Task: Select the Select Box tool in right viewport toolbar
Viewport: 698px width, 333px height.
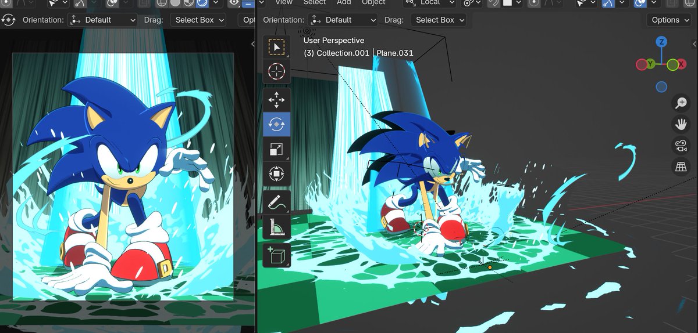Action: (276, 48)
